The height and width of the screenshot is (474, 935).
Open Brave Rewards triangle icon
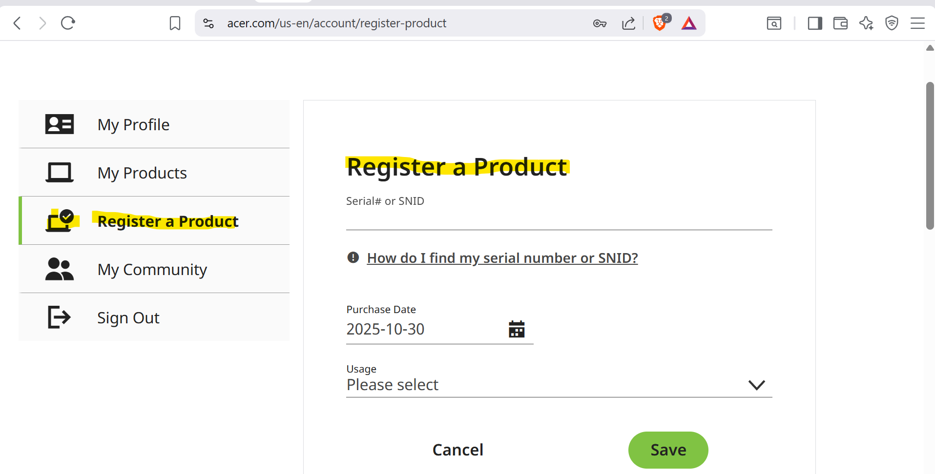click(689, 23)
